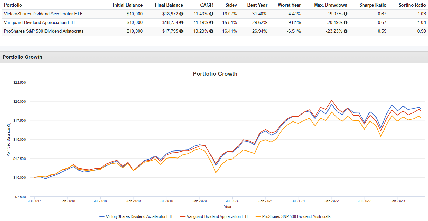Open info icon beside VictoryShares max drawdown
This screenshot has width=428, height=221.
346,14
